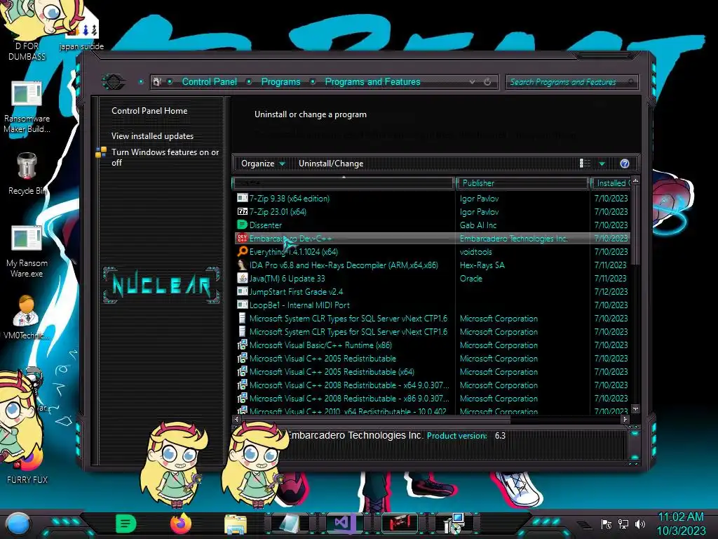Screen dimensions: 718x539
Task: Click the Hex-Rays SA publisher cell
Action: 482,265
